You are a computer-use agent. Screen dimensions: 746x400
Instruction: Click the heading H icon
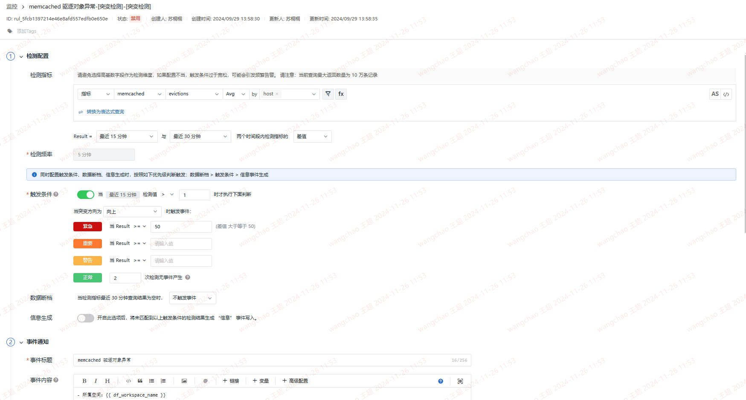[107, 381]
